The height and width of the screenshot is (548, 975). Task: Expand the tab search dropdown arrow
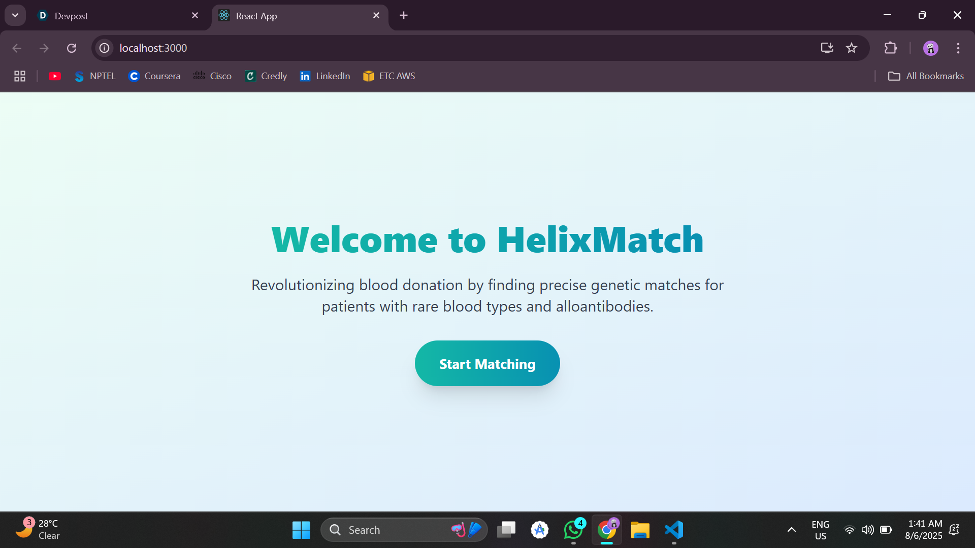click(15, 15)
